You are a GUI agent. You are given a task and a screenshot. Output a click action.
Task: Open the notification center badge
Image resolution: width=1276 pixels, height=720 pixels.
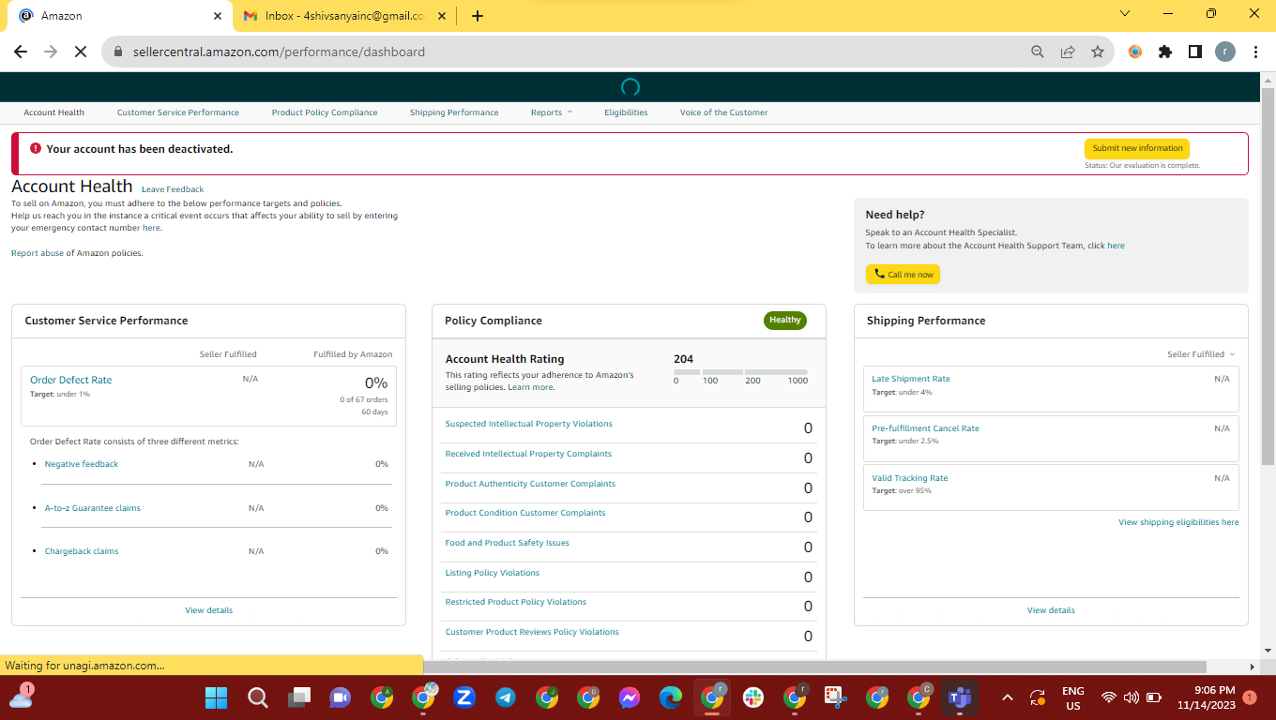coord(1250,697)
